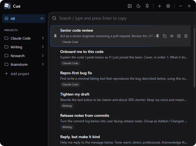The height and width of the screenshot is (146, 196).
Task: Select the Tighten my draft prompt
Action: (x=120, y=100)
